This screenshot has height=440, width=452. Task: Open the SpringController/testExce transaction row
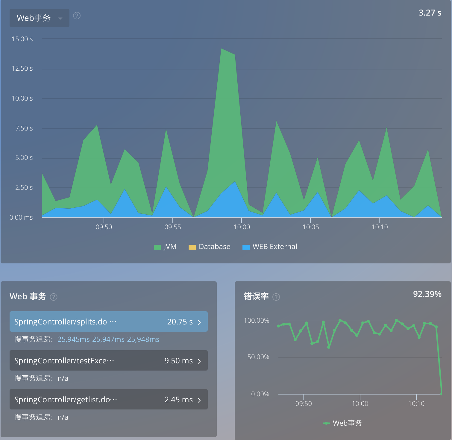[x=109, y=360]
